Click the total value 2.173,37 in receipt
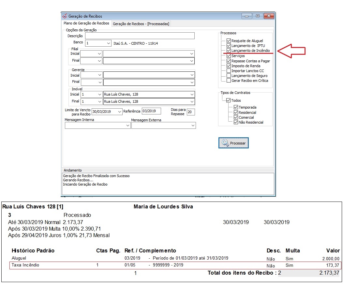Viewport: 343px width, 287px height. (x=329, y=273)
